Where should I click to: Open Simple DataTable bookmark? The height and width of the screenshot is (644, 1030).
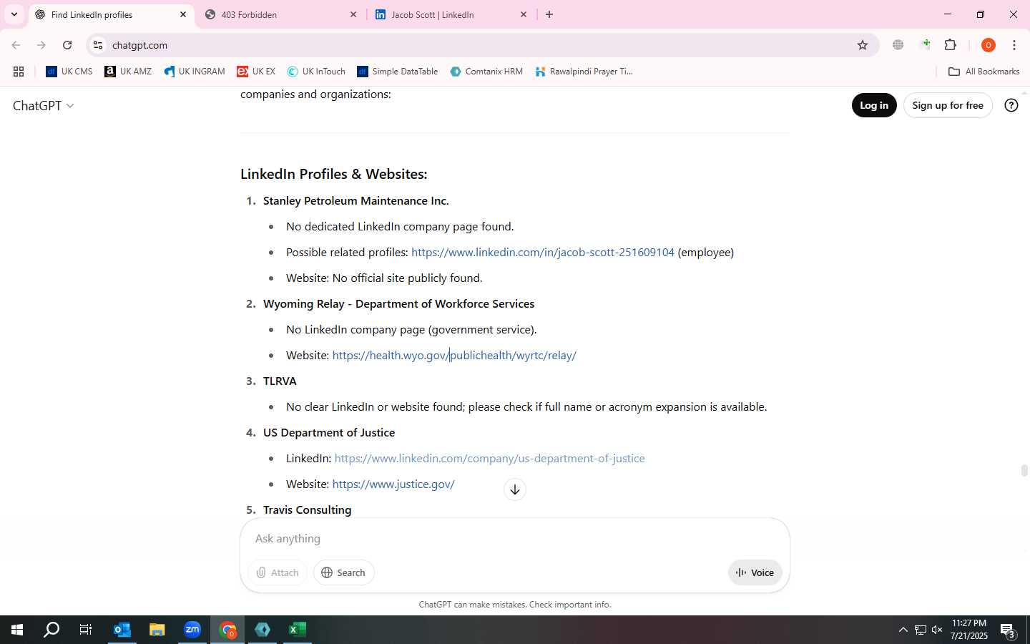pos(398,72)
